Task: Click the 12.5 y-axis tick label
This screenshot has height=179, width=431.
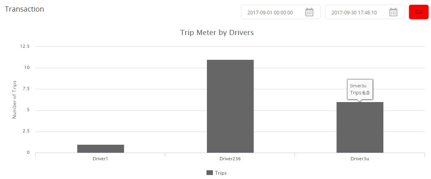Action: 25,46
